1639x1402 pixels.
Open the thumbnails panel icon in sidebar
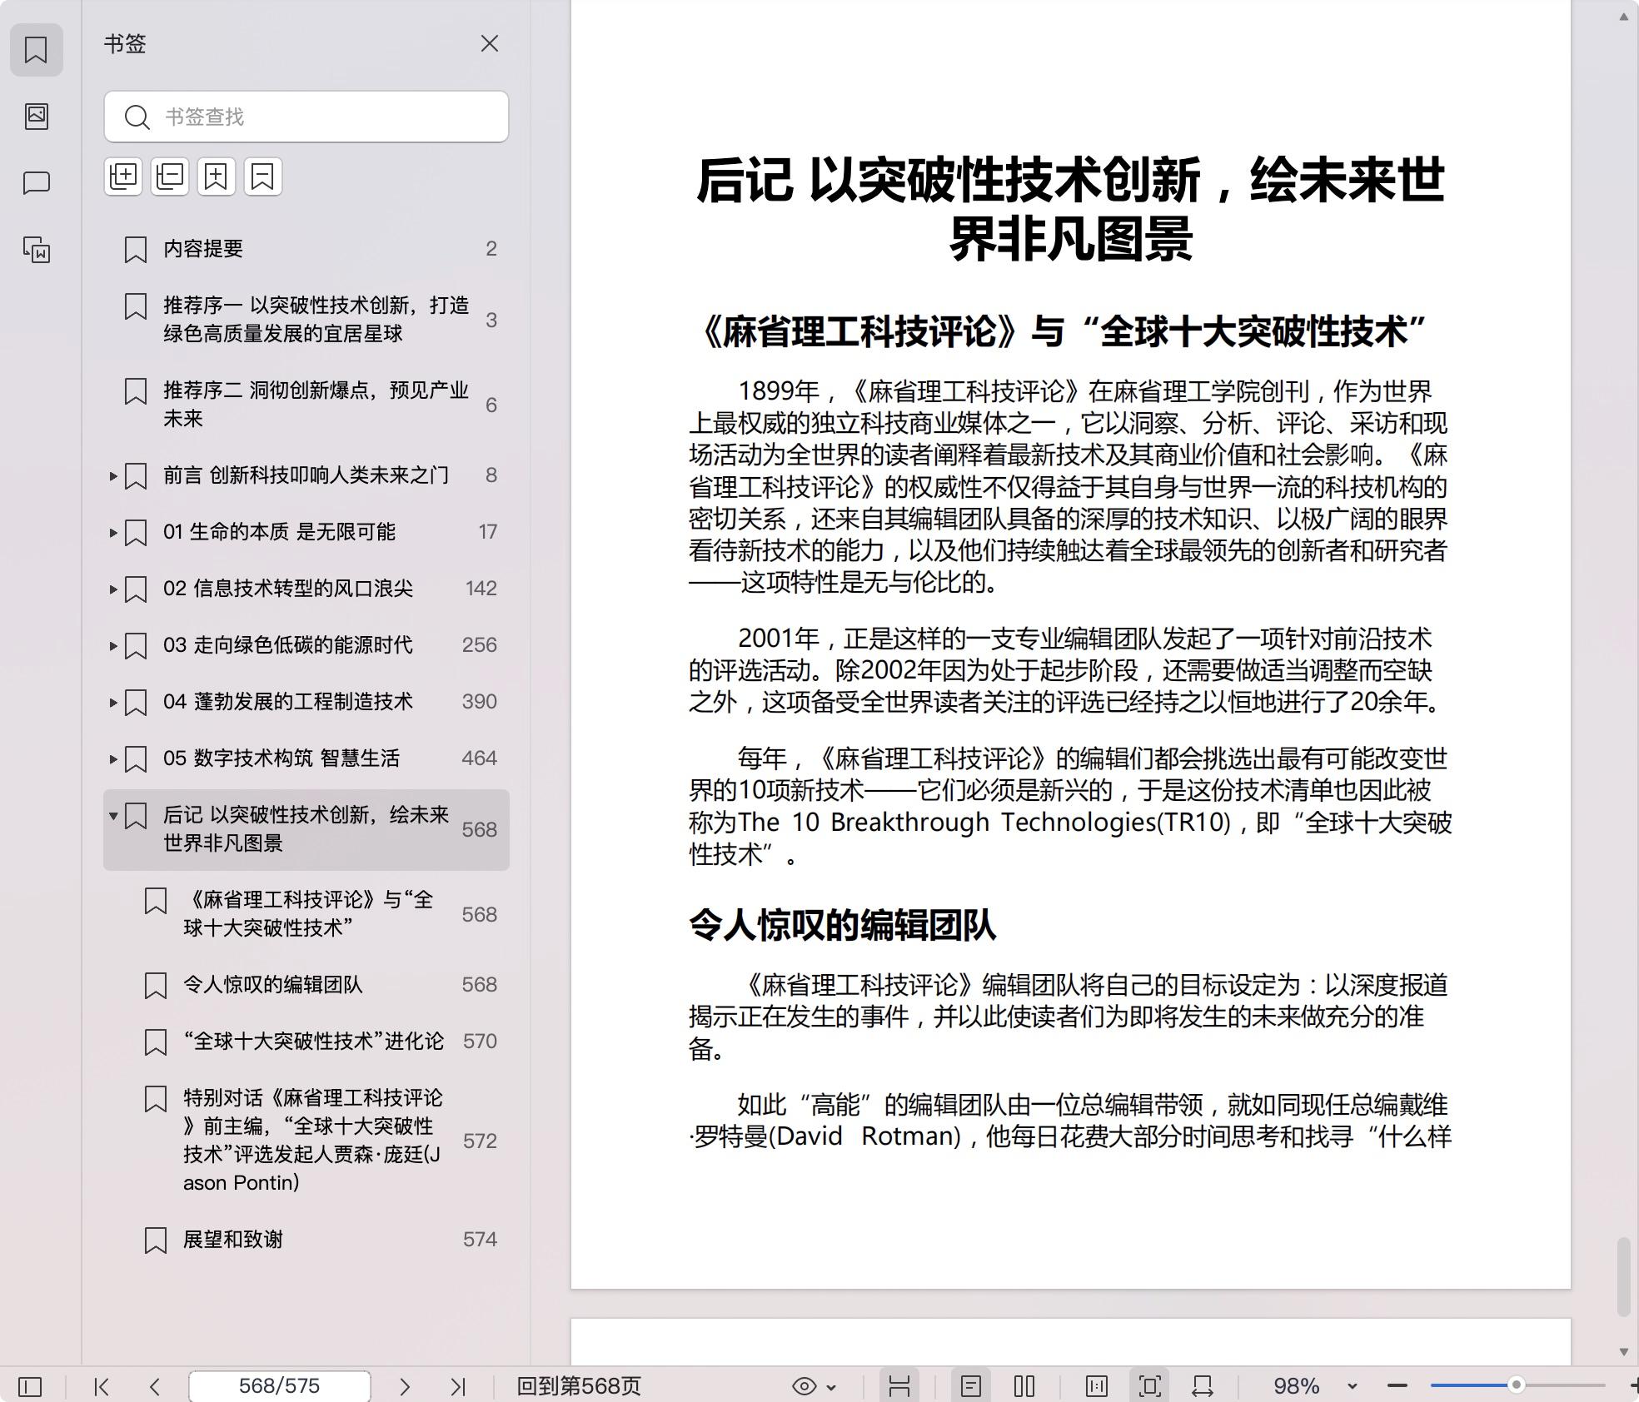coord(36,116)
